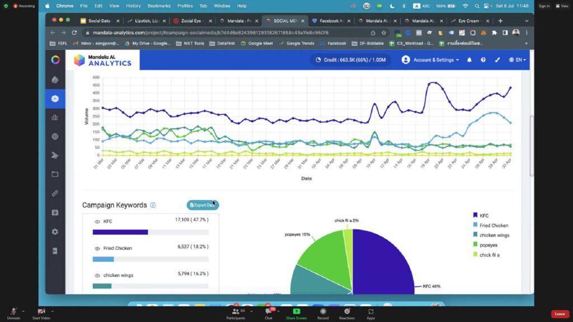Viewport: 573px width, 322px height.
Task: Click the Campaign Keywords info icon
Action: [153, 205]
